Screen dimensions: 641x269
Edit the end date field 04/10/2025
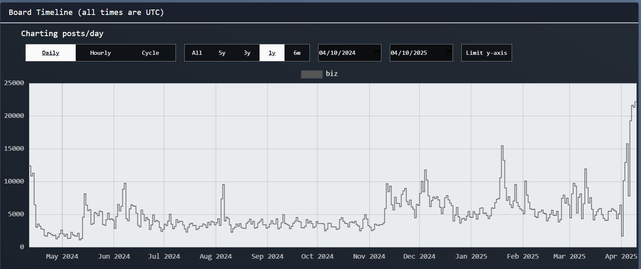(x=421, y=53)
